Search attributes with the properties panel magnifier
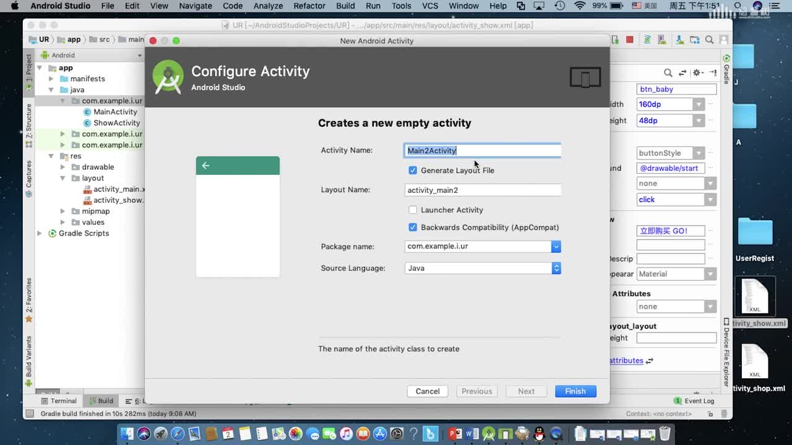This screenshot has width=792, height=445. pos(668,72)
